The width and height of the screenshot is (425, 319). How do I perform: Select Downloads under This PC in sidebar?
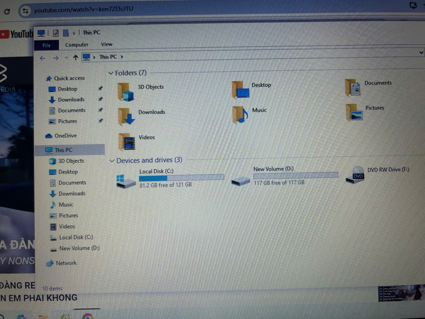tap(72, 194)
